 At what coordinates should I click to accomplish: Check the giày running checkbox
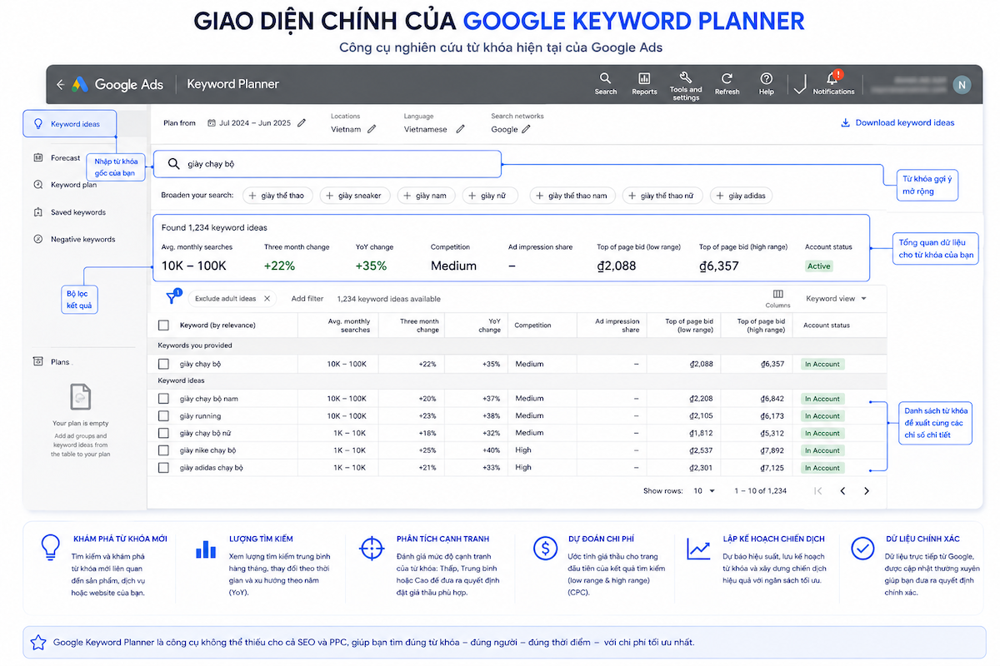point(163,416)
